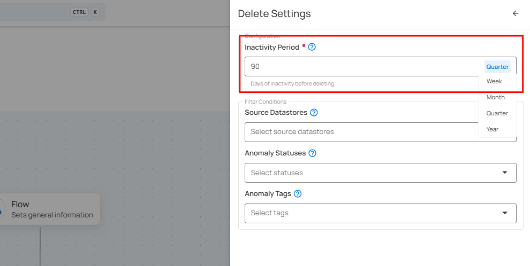Image resolution: width=530 pixels, height=266 pixels.
Task: Click the Inactivity Period number field
Action: [x=364, y=67]
